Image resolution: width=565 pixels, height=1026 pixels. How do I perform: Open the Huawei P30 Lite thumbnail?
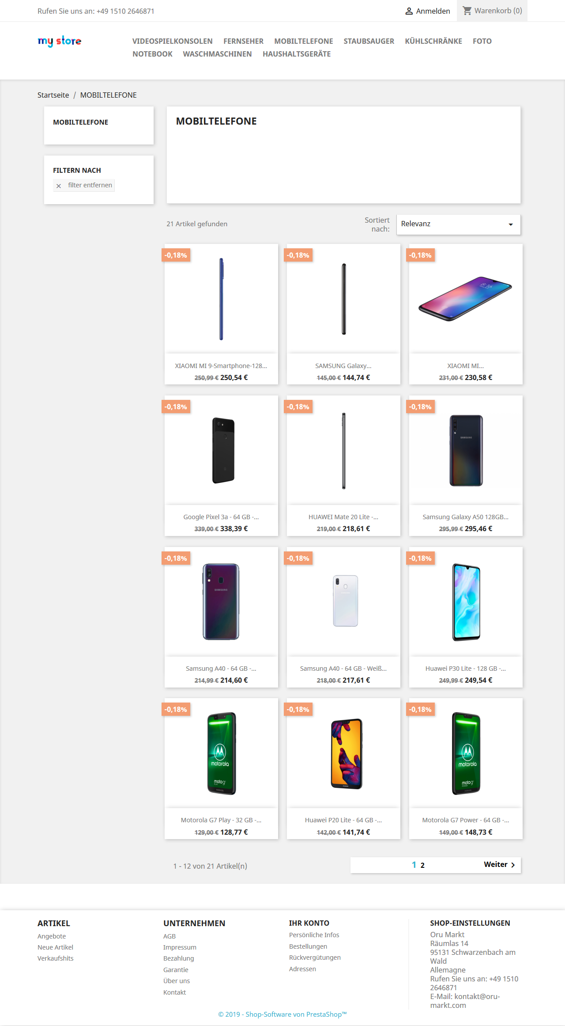pyautogui.click(x=466, y=602)
